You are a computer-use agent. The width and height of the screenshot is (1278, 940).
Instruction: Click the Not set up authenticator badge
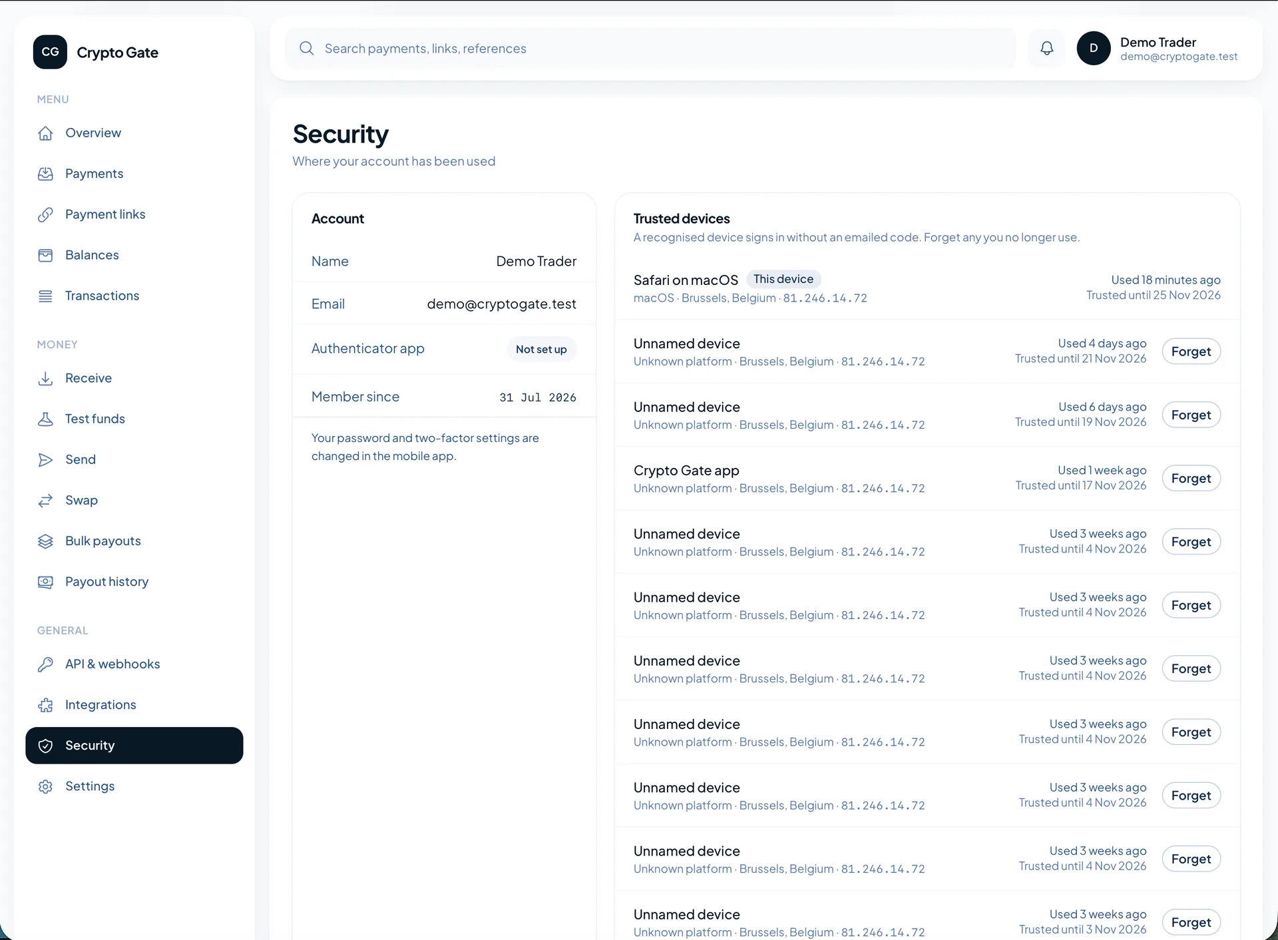click(541, 350)
